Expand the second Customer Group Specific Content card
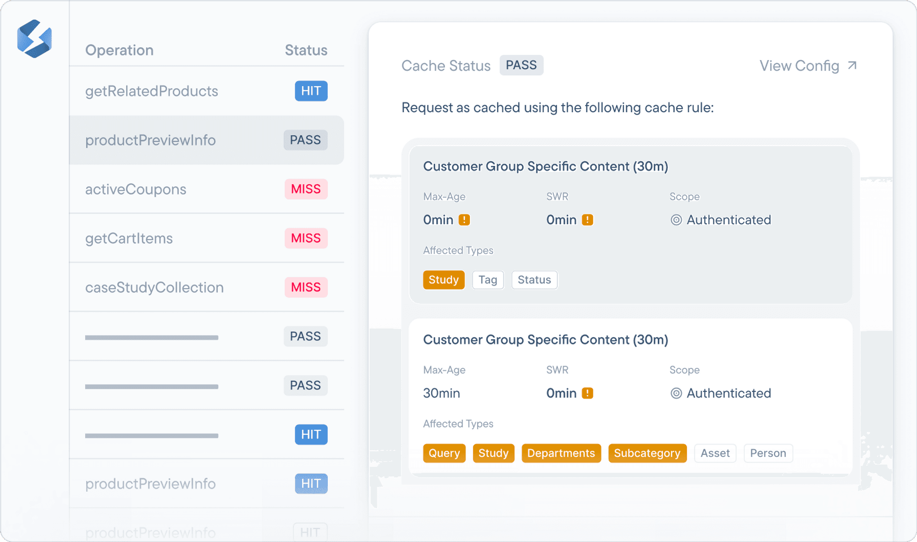Screen dimensions: 917x542 pyautogui.click(x=546, y=339)
